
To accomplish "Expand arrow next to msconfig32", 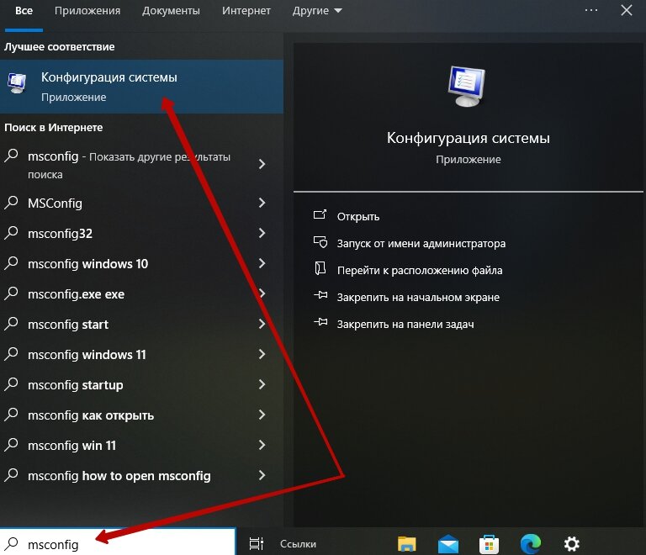I will [262, 233].
